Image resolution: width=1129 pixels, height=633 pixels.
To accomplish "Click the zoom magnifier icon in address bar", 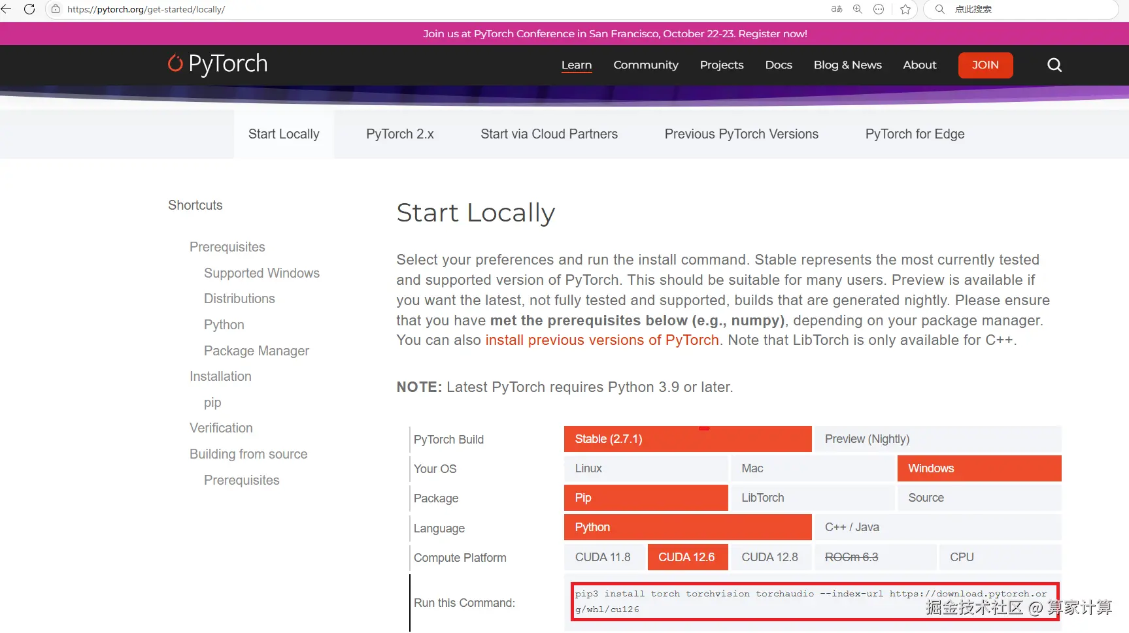I will (x=858, y=9).
